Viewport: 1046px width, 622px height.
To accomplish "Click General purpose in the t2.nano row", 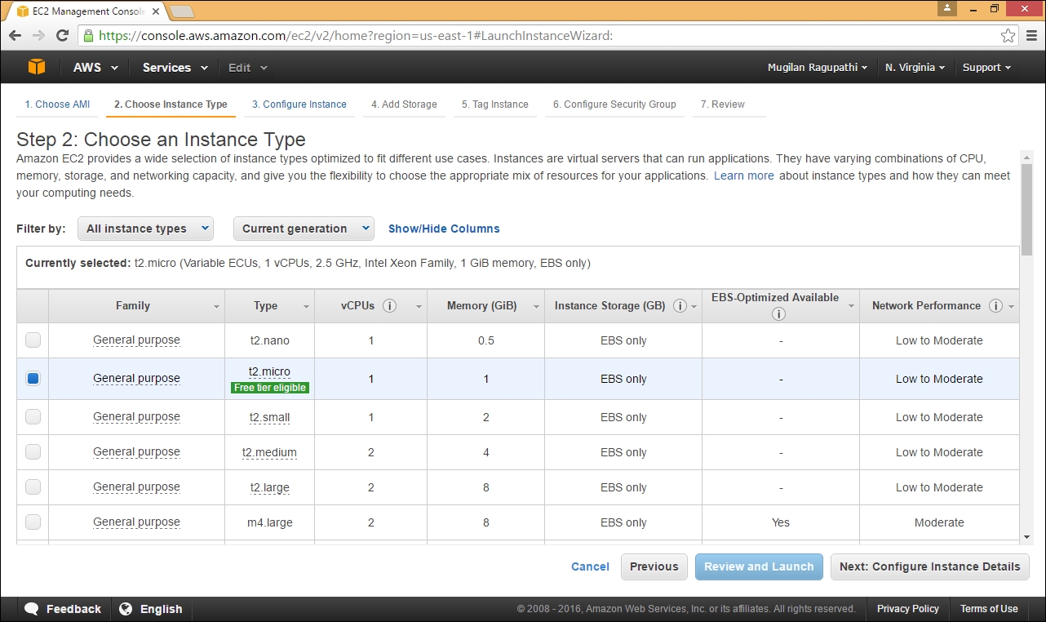I will [136, 340].
